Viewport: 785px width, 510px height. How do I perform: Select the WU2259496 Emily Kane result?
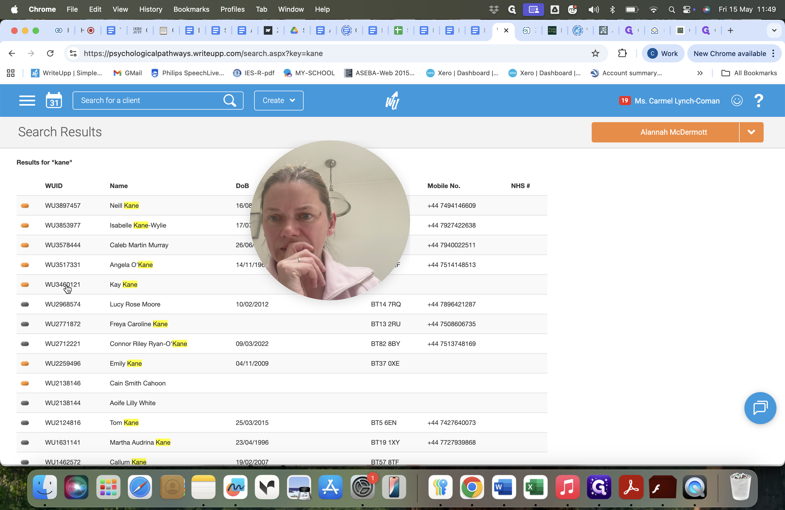282,363
